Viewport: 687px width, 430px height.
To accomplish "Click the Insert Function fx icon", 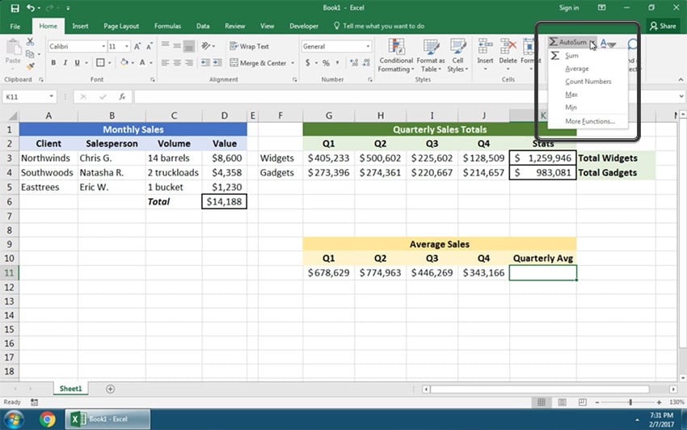I will click(122, 96).
